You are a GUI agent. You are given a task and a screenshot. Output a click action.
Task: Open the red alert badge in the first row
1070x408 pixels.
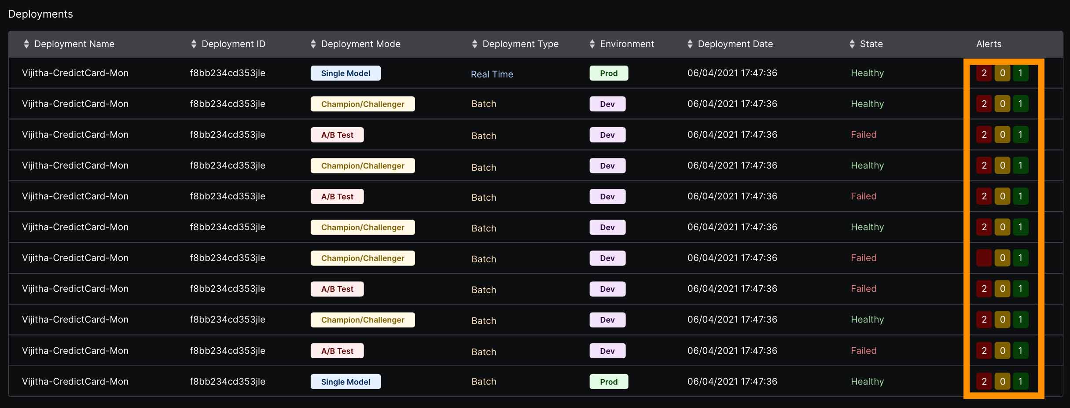[985, 73]
